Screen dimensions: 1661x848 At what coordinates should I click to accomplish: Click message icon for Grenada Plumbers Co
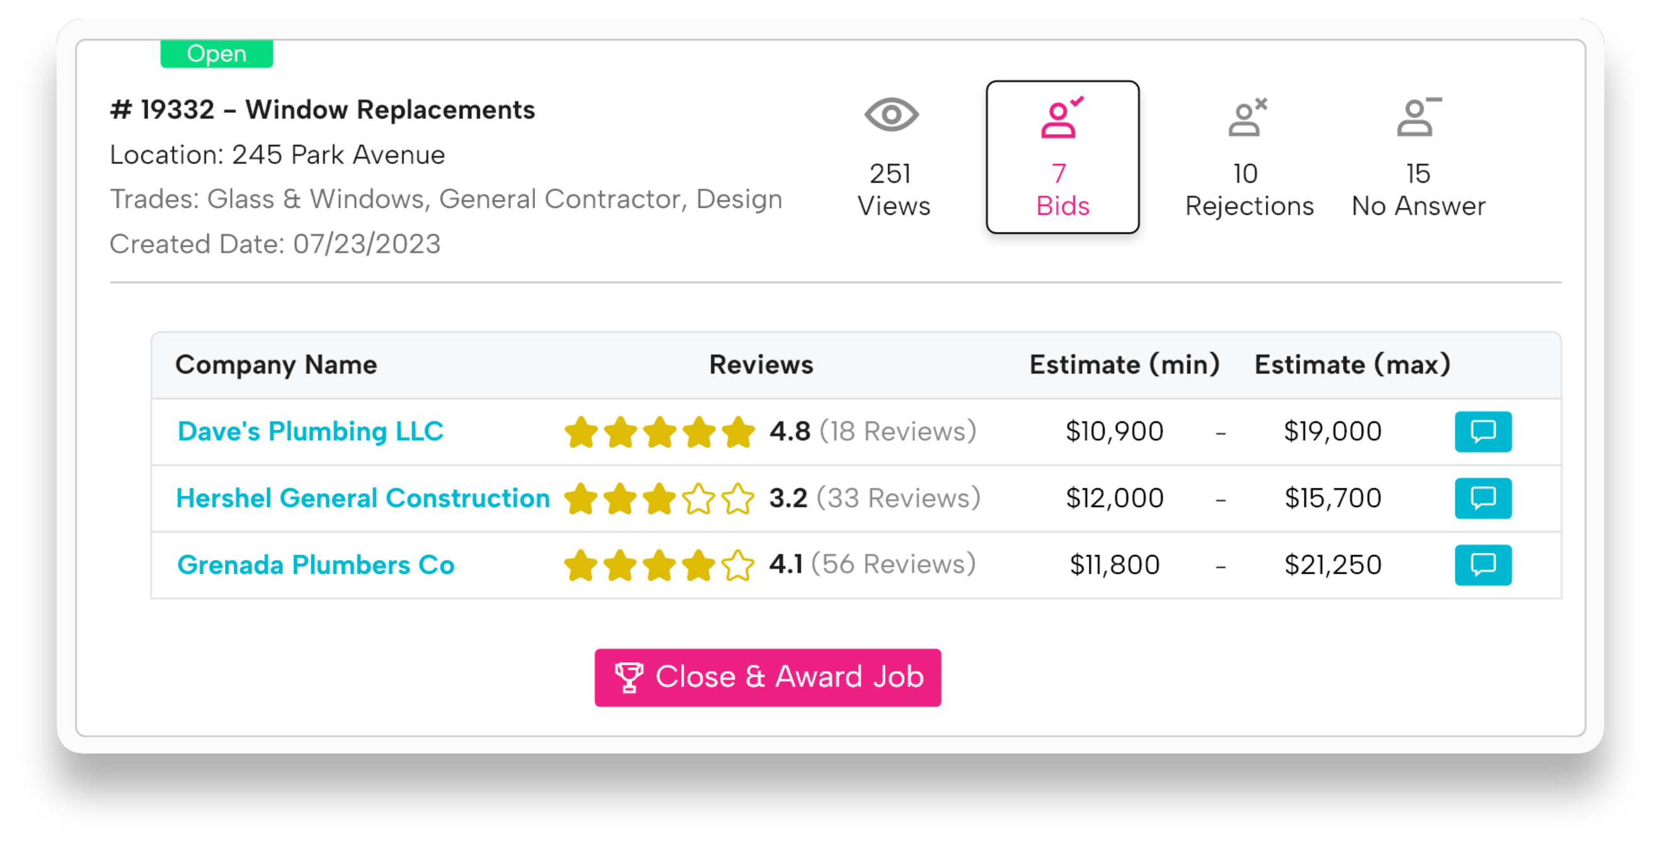(x=1483, y=563)
